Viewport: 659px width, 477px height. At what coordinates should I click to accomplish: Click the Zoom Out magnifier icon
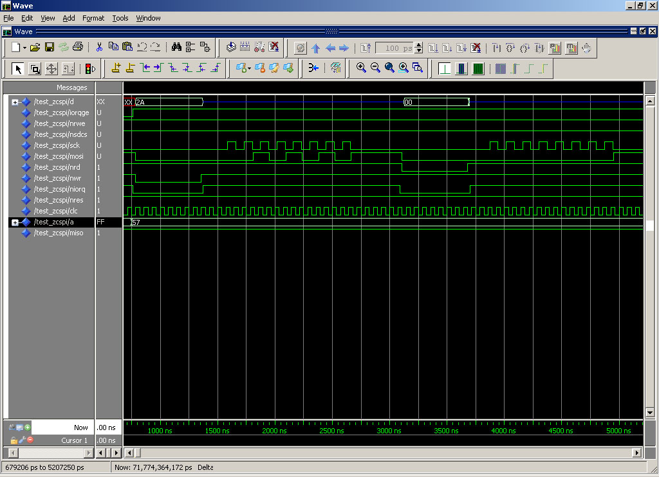[x=375, y=68]
